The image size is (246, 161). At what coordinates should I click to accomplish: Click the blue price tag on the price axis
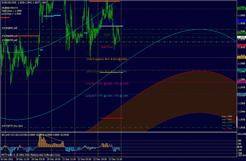[x=241, y=21]
